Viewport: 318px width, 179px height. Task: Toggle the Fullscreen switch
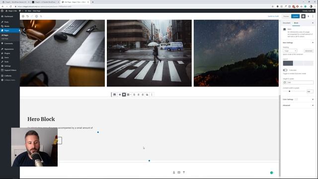coord(285,70)
